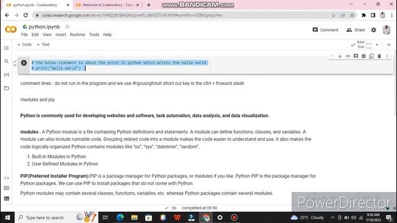Viewport: 397px width, 223px height.
Task: Open Command palette icon in left sidebar
Action: tap(7, 188)
